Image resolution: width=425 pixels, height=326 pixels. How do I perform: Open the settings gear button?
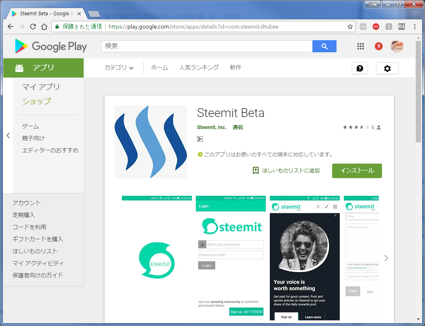click(x=387, y=68)
